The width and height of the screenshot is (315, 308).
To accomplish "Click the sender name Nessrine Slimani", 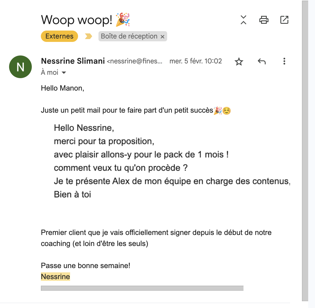I will 73,61.
